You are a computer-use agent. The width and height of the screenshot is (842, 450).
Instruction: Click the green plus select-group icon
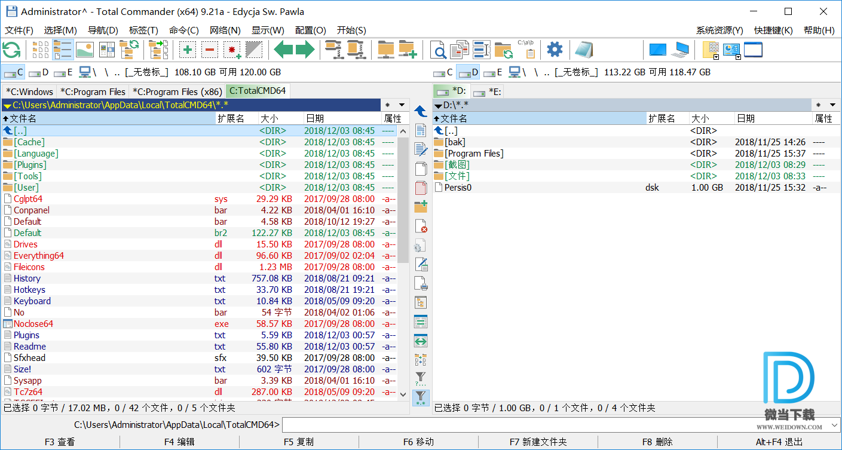[188, 50]
